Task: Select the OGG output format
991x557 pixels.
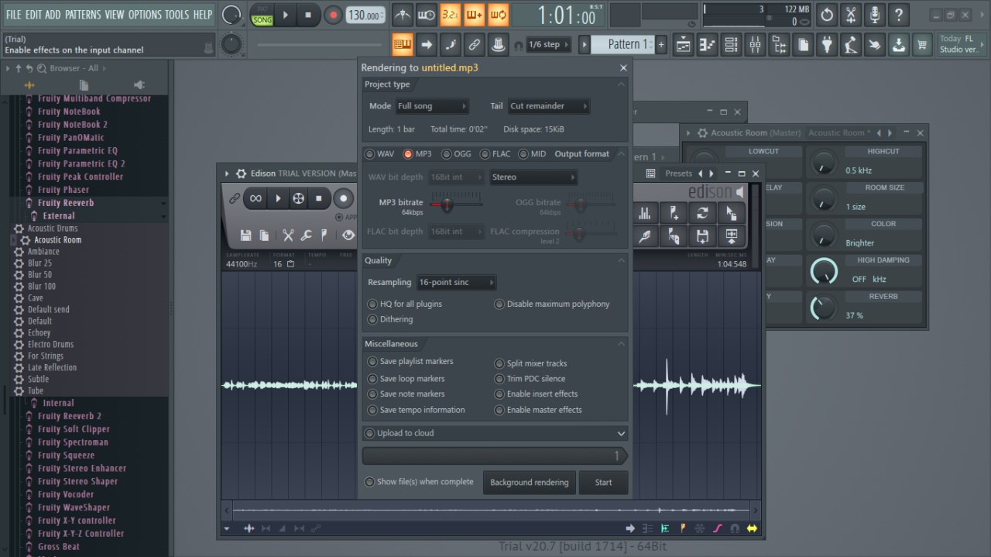Action: (457, 154)
